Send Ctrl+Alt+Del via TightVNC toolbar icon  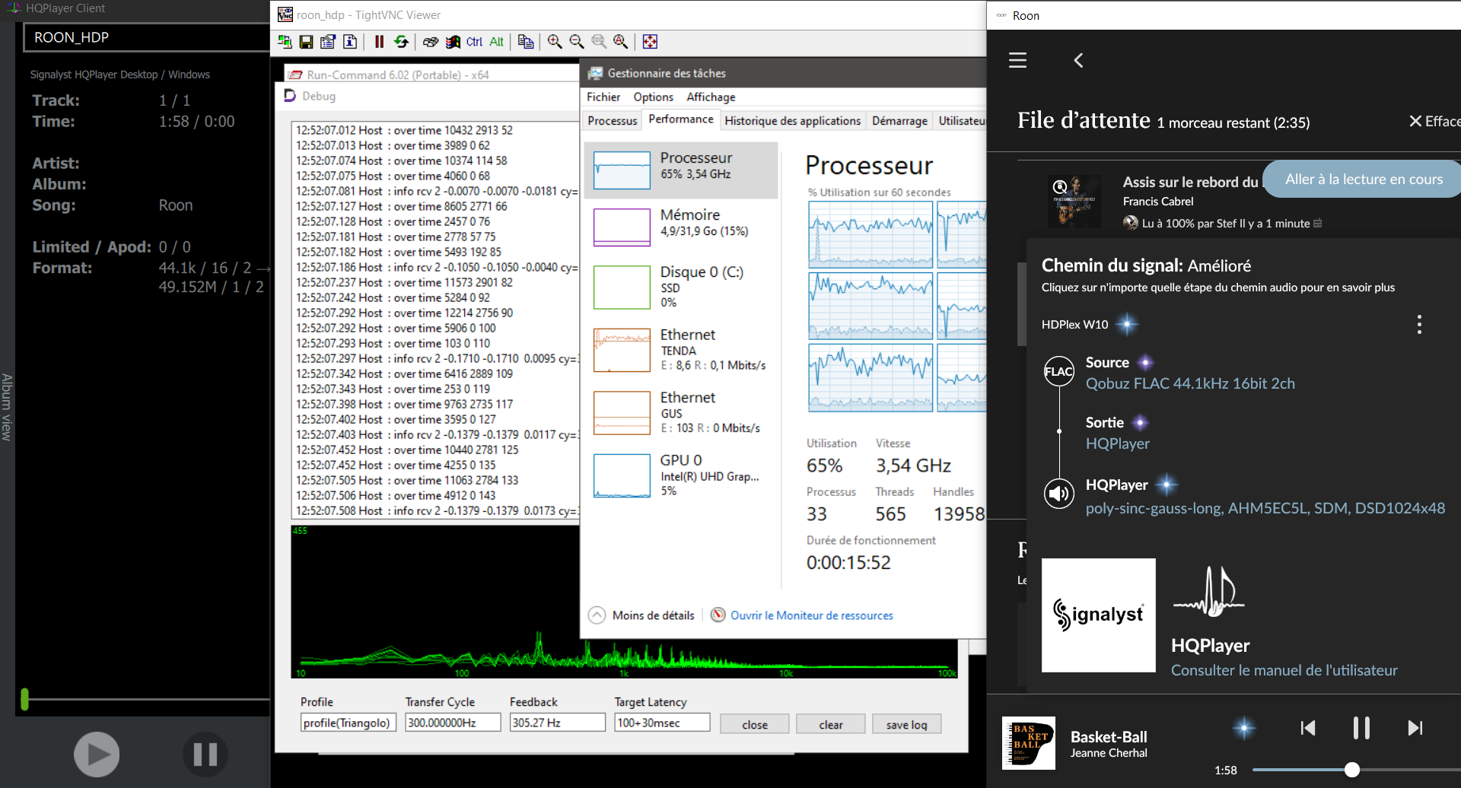tap(431, 42)
